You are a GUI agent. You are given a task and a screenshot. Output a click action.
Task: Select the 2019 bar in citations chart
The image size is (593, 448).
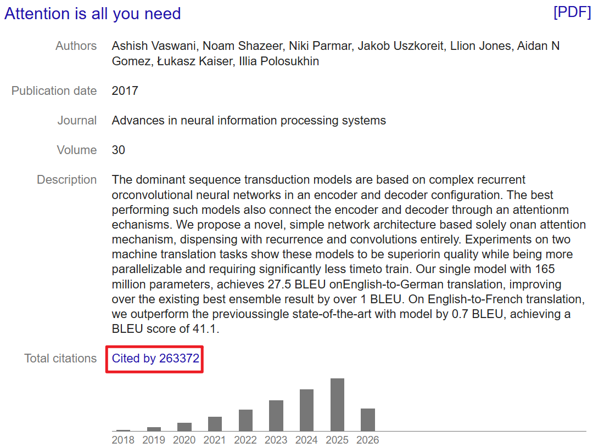tap(154, 429)
